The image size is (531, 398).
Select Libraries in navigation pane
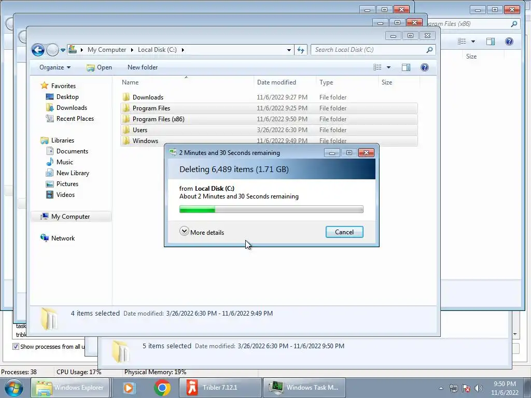pos(62,140)
